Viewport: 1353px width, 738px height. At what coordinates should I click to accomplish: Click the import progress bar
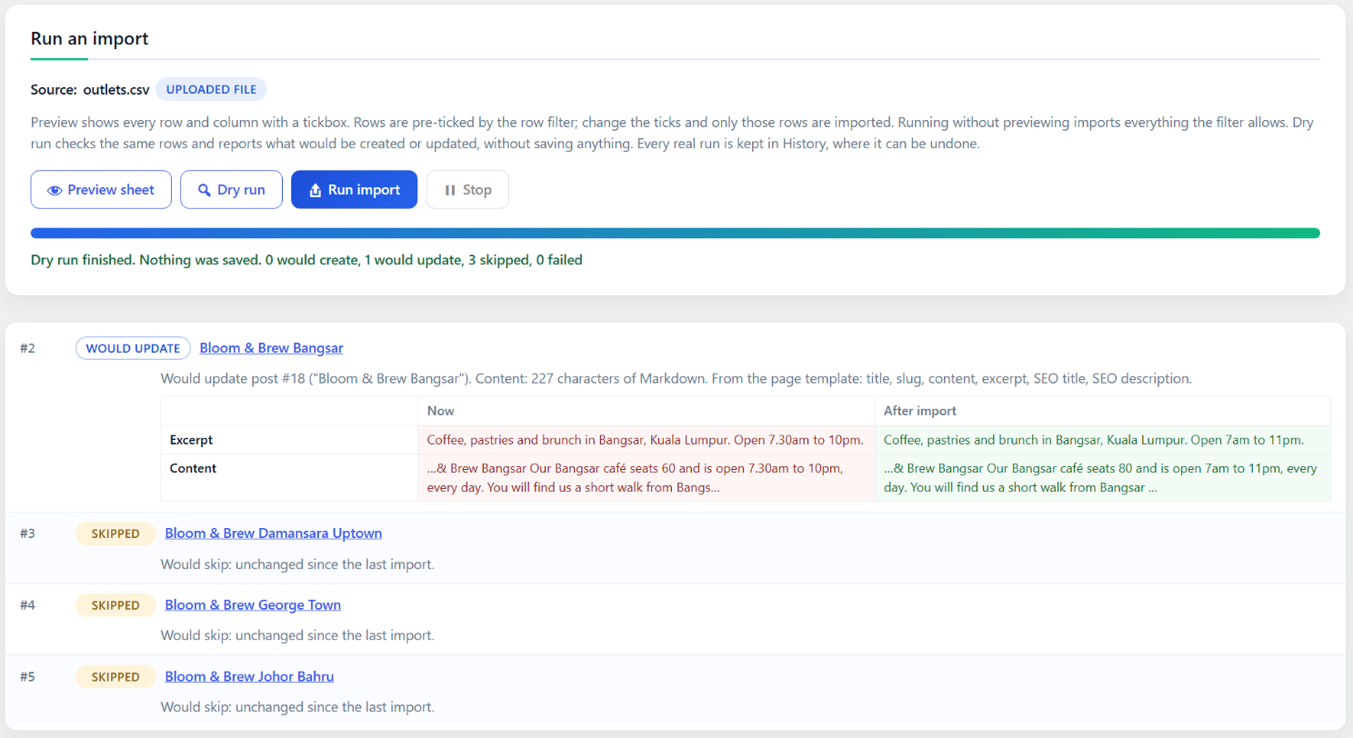pos(675,234)
